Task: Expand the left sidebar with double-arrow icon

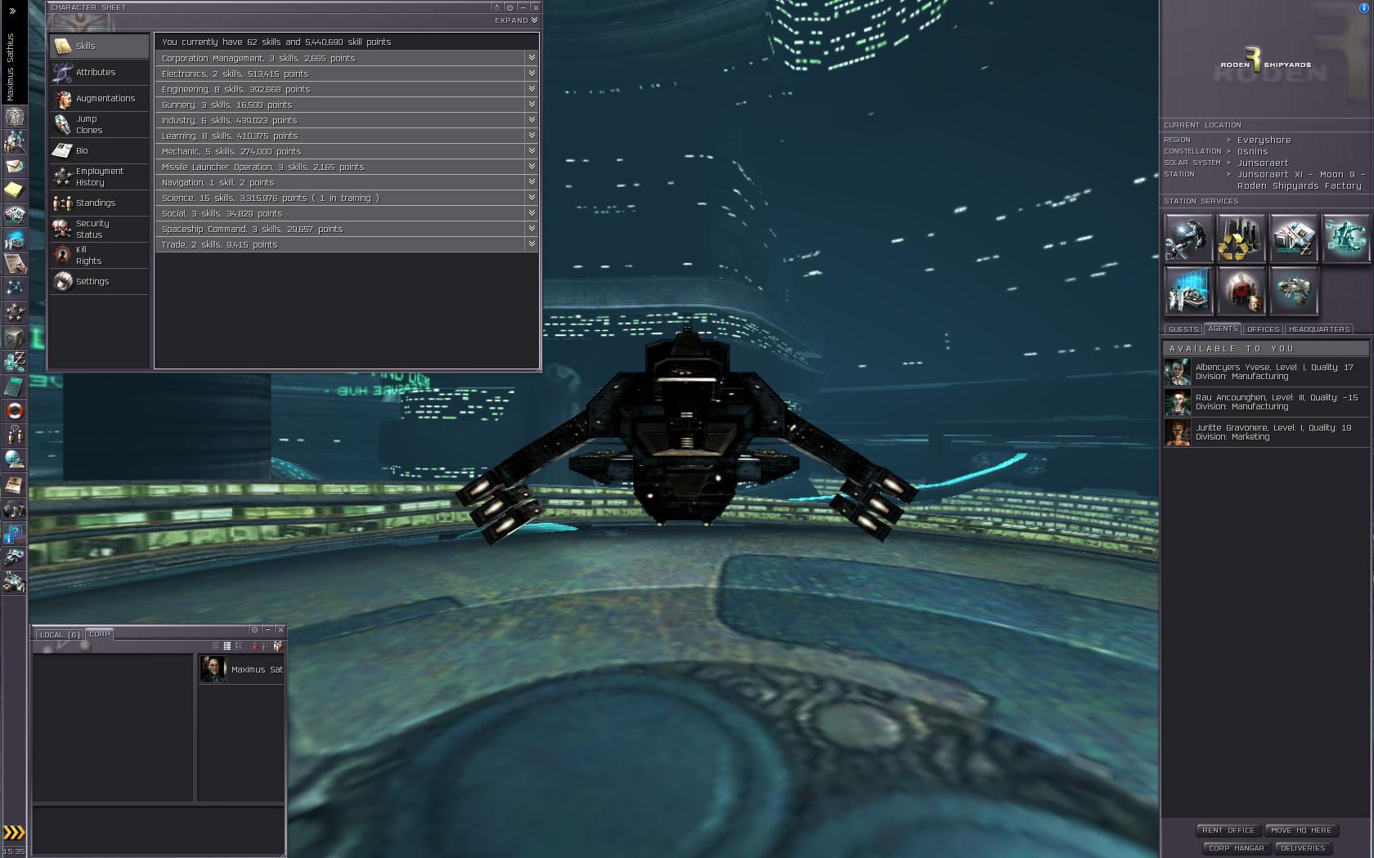Action: (12, 11)
